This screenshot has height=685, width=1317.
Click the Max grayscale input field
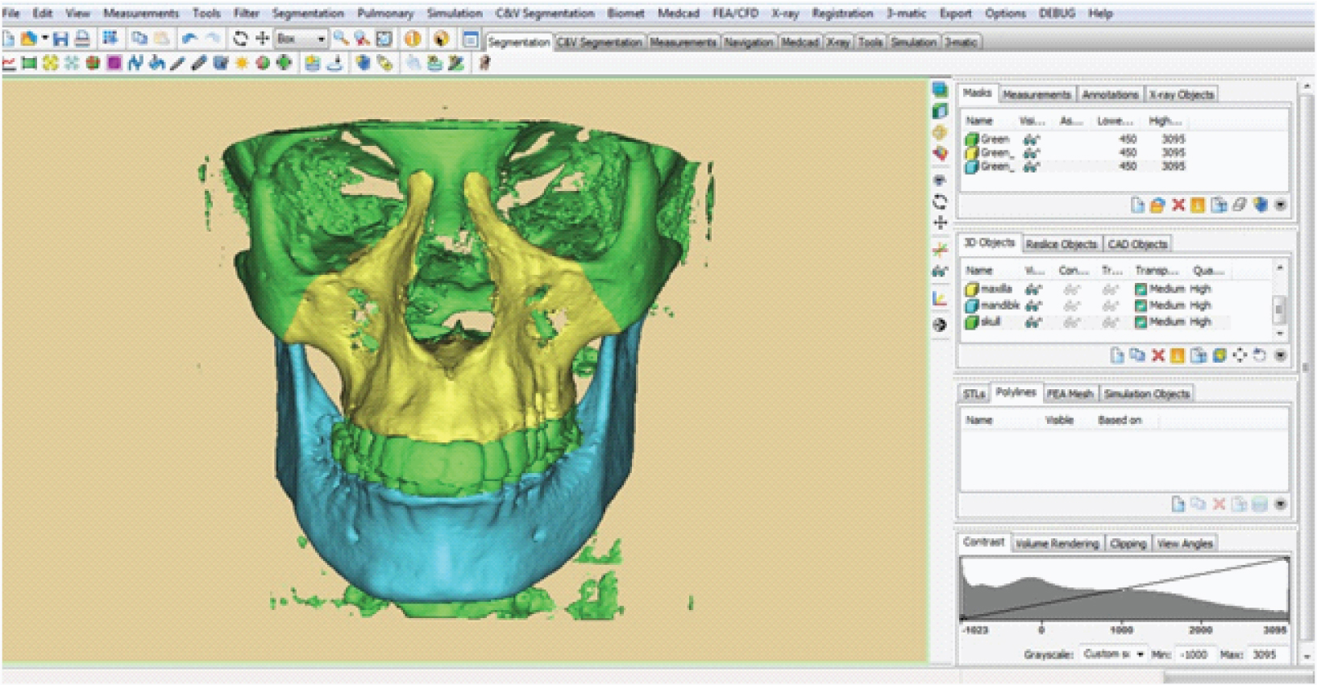pos(1266,654)
